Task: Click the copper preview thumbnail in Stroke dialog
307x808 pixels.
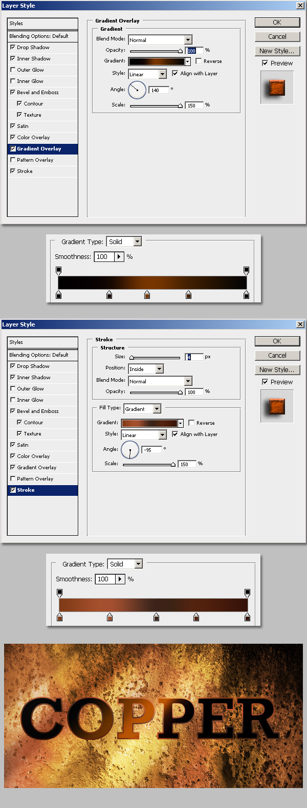Action: coord(277,406)
